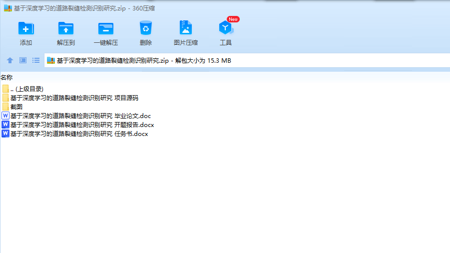
Task: Click the Word icon of 任务书.docx
Action: pyautogui.click(x=5, y=133)
